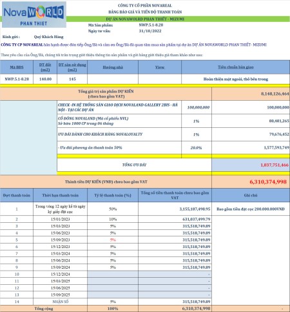Screen dimensions: 290x312
Task: Click the 'Tiêu chuẩn bàn giao' header
Action: 236,67
